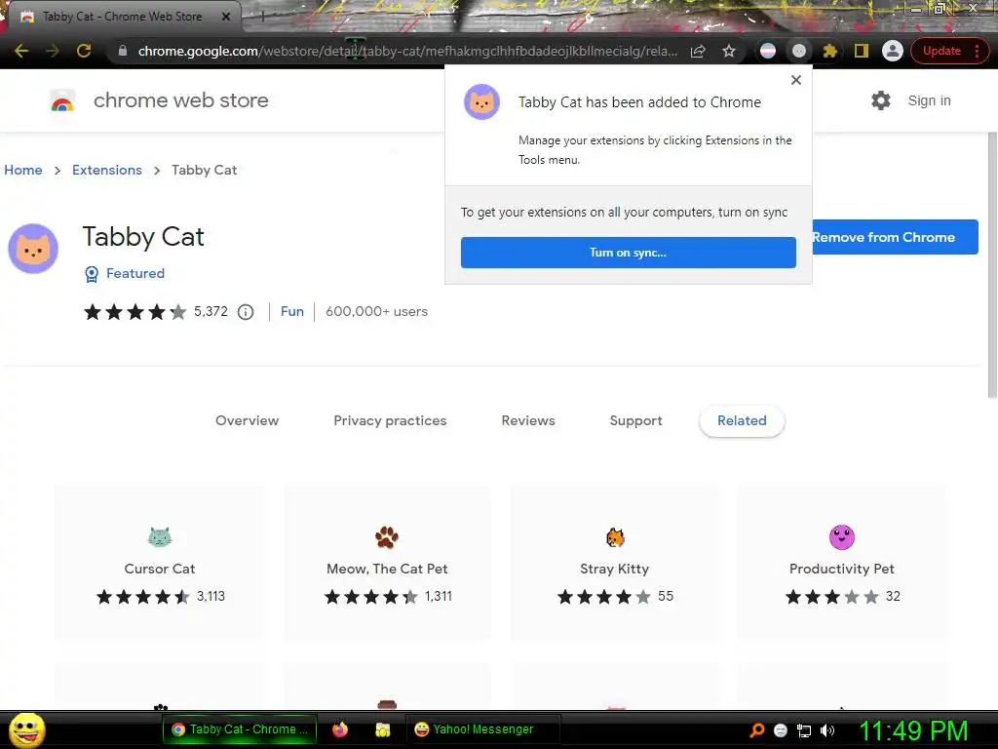
Task: Click Tabby Cat - Chrome taskbar button
Action: 241,729
